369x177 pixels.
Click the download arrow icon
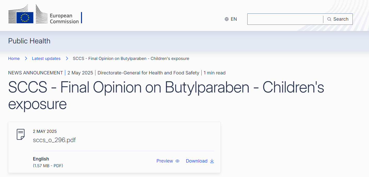click(x=212, y=161)
